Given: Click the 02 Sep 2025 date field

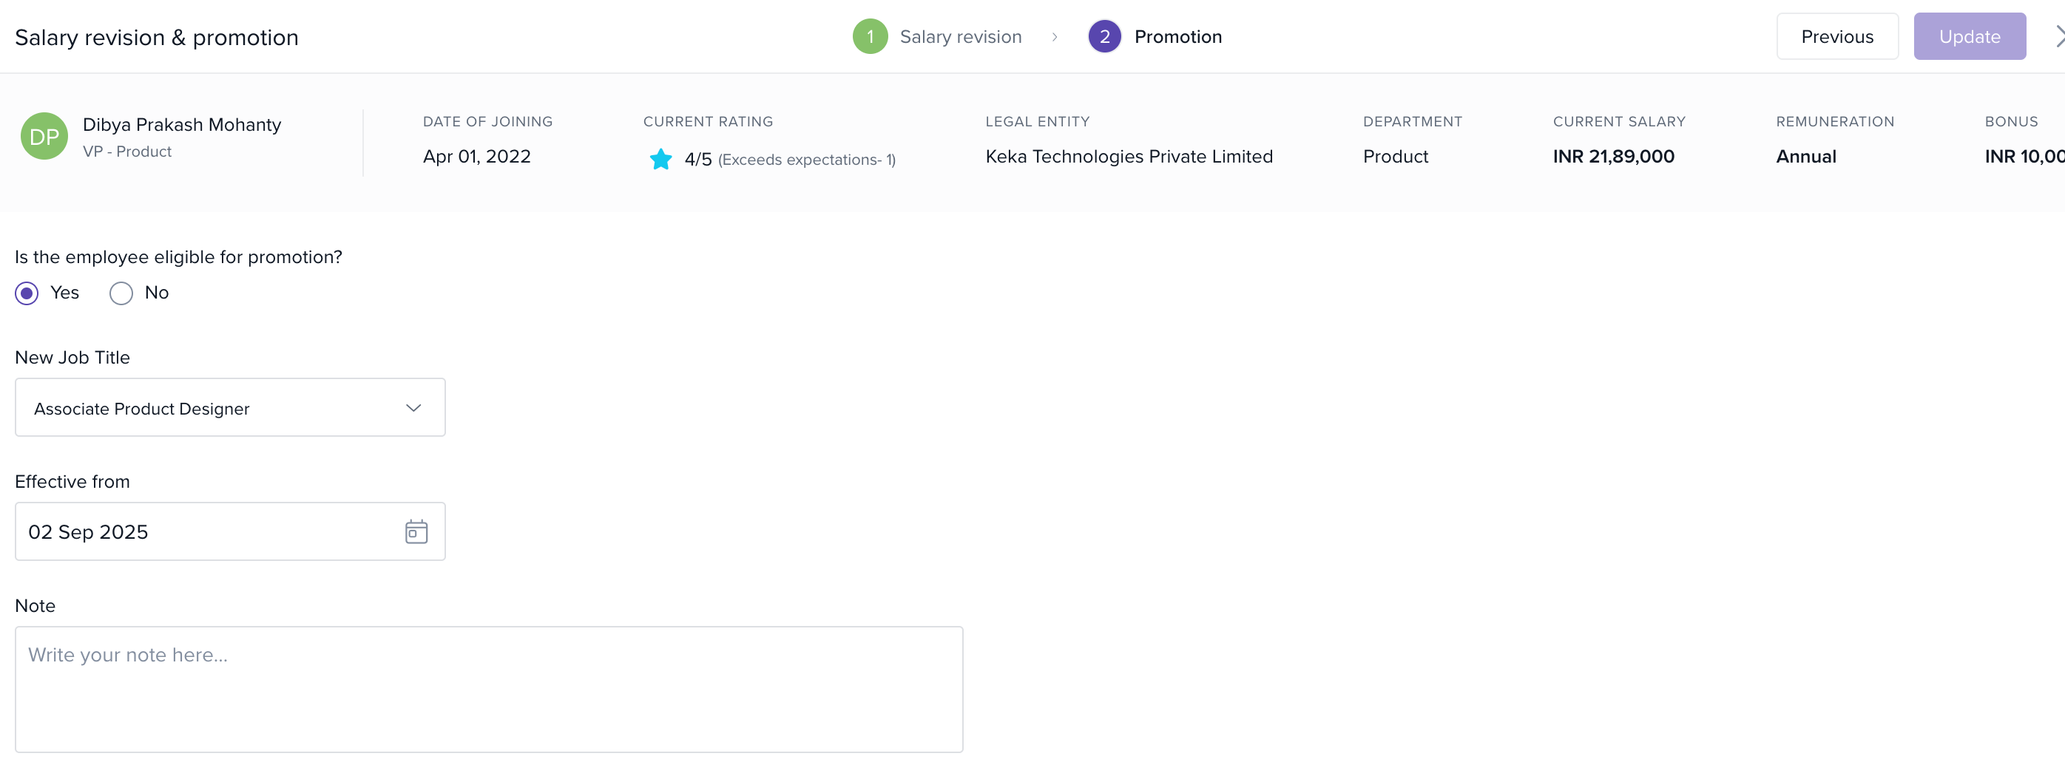Looking at the screenshot, I should click(x=209, y=532).
